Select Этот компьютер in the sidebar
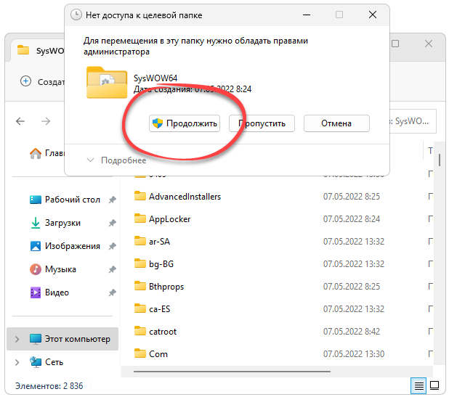Image resolution: width=449 pixels, height=397 pixels. [62, 339]
